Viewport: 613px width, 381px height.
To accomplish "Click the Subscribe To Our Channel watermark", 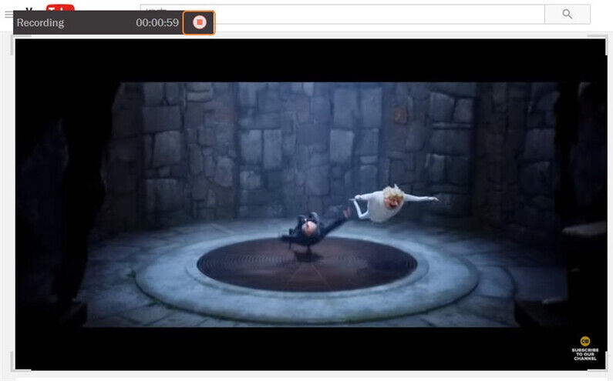I will coord(585,355).
